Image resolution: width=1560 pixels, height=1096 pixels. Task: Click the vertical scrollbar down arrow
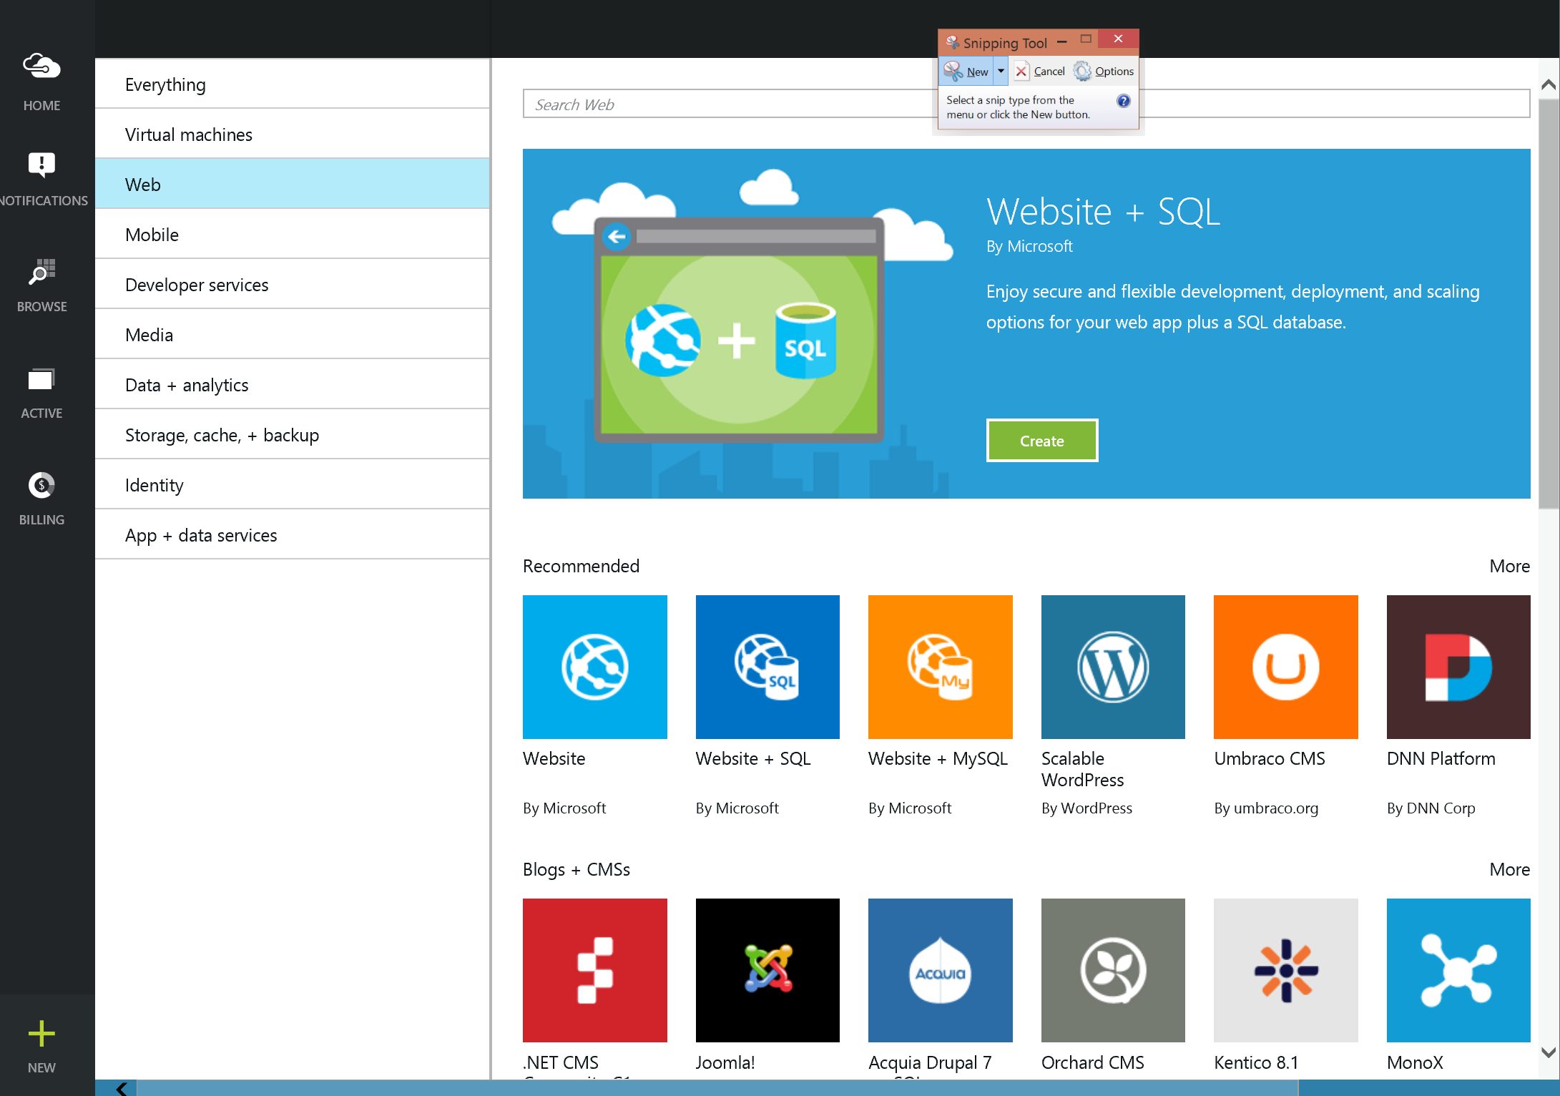(1549, 1052)
